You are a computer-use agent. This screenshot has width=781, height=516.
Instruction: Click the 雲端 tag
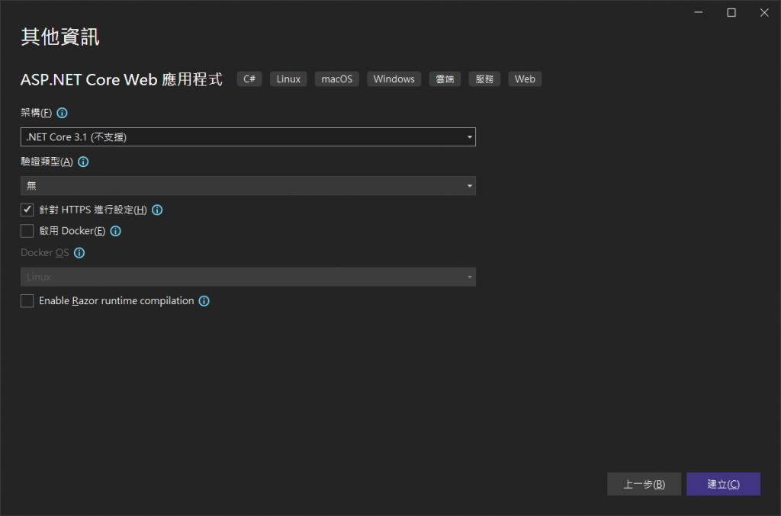[x=445, y=79]
